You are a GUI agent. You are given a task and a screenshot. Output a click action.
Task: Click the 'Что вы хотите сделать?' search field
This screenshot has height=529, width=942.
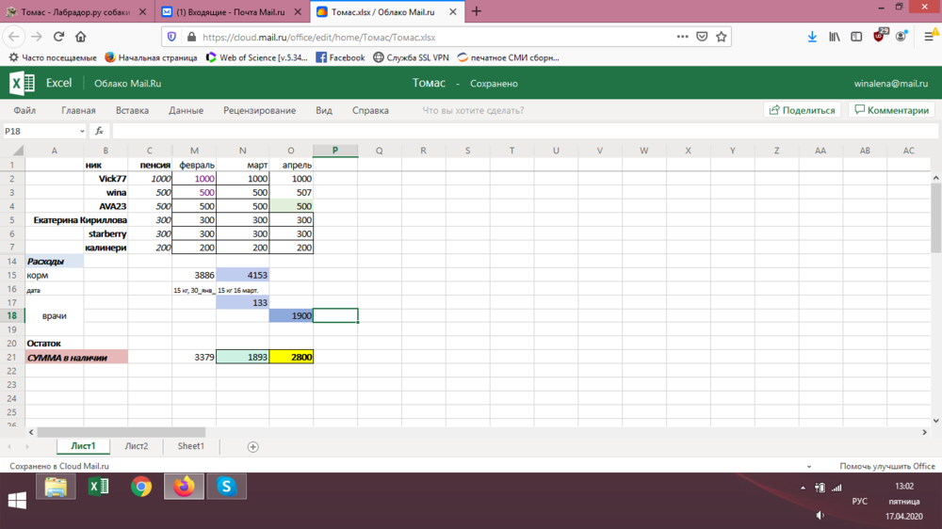pyautogui.click(x=473, y=110)
